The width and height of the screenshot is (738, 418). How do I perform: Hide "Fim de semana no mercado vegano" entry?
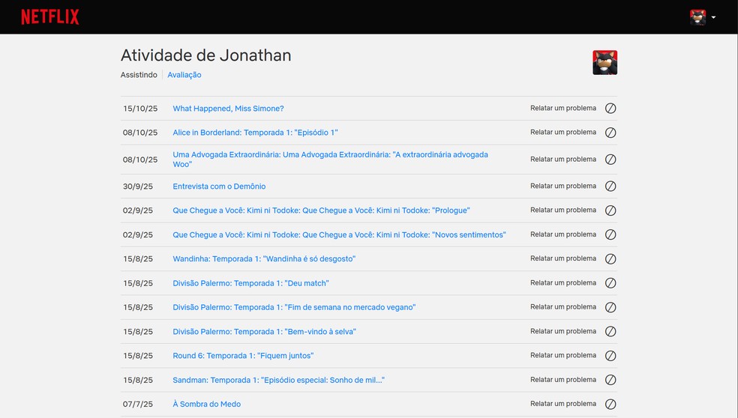610,307
